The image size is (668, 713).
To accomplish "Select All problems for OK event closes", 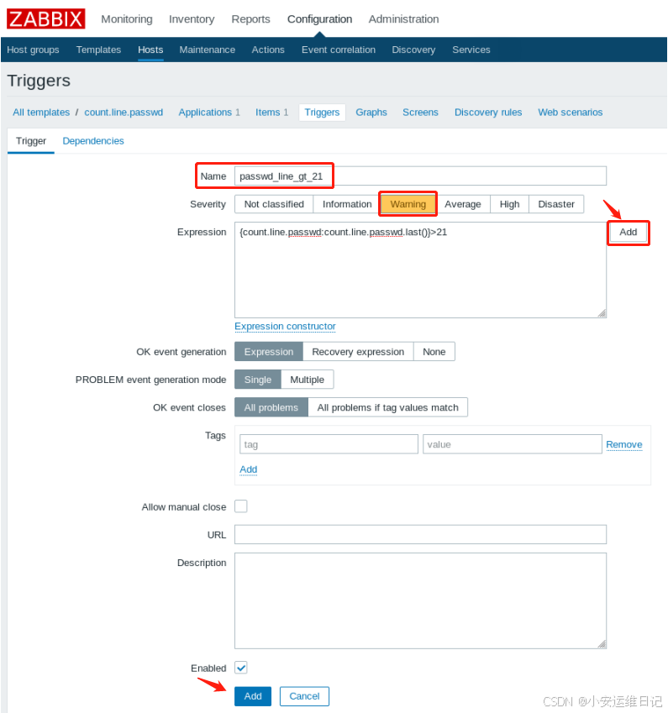I will pos(271,407).
